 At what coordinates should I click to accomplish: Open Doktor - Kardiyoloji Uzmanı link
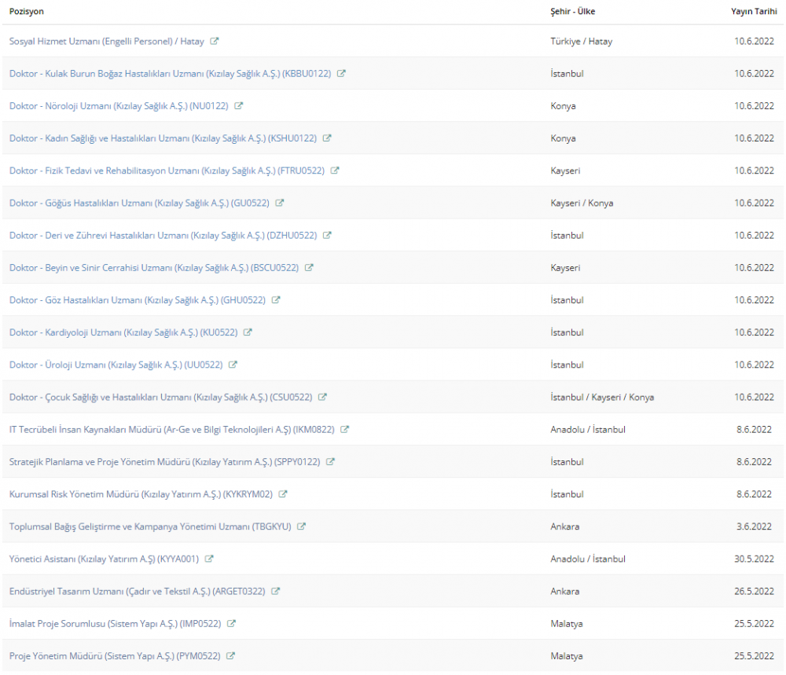[x=123, y=332]
